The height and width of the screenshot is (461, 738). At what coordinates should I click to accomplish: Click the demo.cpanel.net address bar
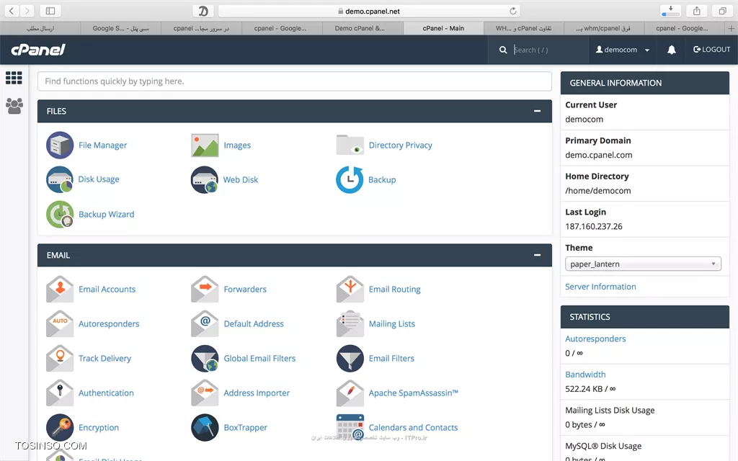click(369, 11)
